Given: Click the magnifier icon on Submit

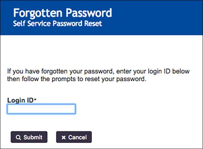Looking at the screenshot, I should click(x=18, y=137).
